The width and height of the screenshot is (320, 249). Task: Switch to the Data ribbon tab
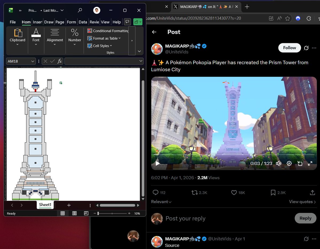coord(83,22)
